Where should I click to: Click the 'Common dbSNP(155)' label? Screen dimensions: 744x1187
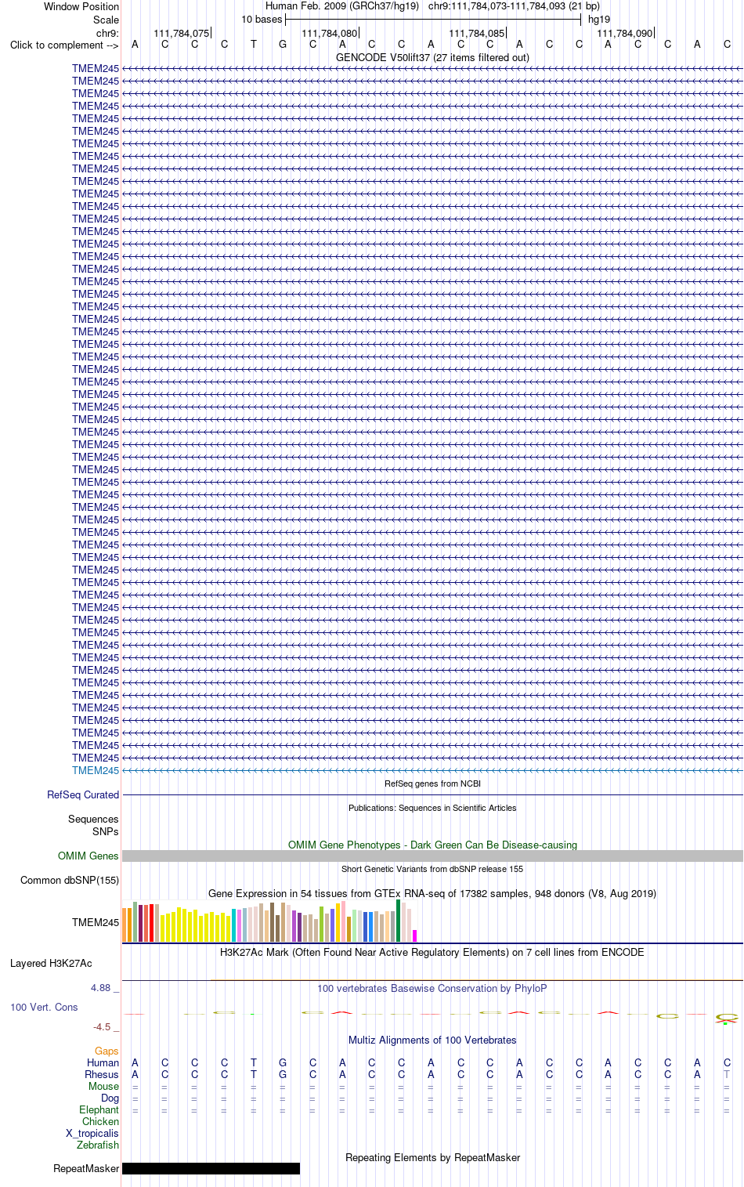70,880
